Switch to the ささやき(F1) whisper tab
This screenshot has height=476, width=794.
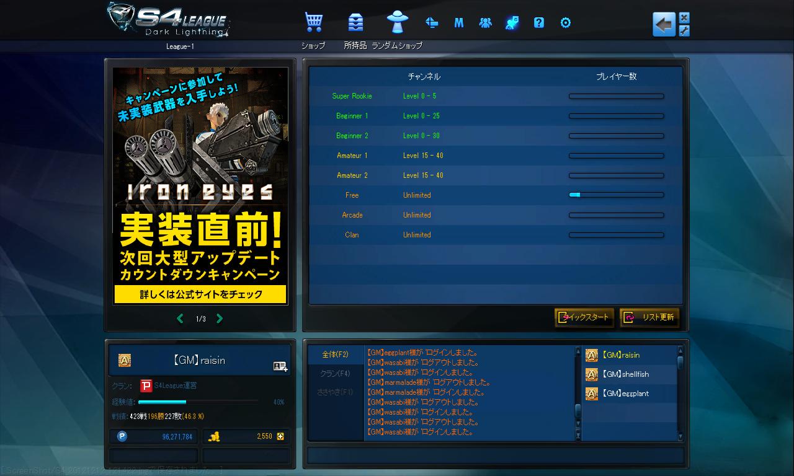pos(336,392)
